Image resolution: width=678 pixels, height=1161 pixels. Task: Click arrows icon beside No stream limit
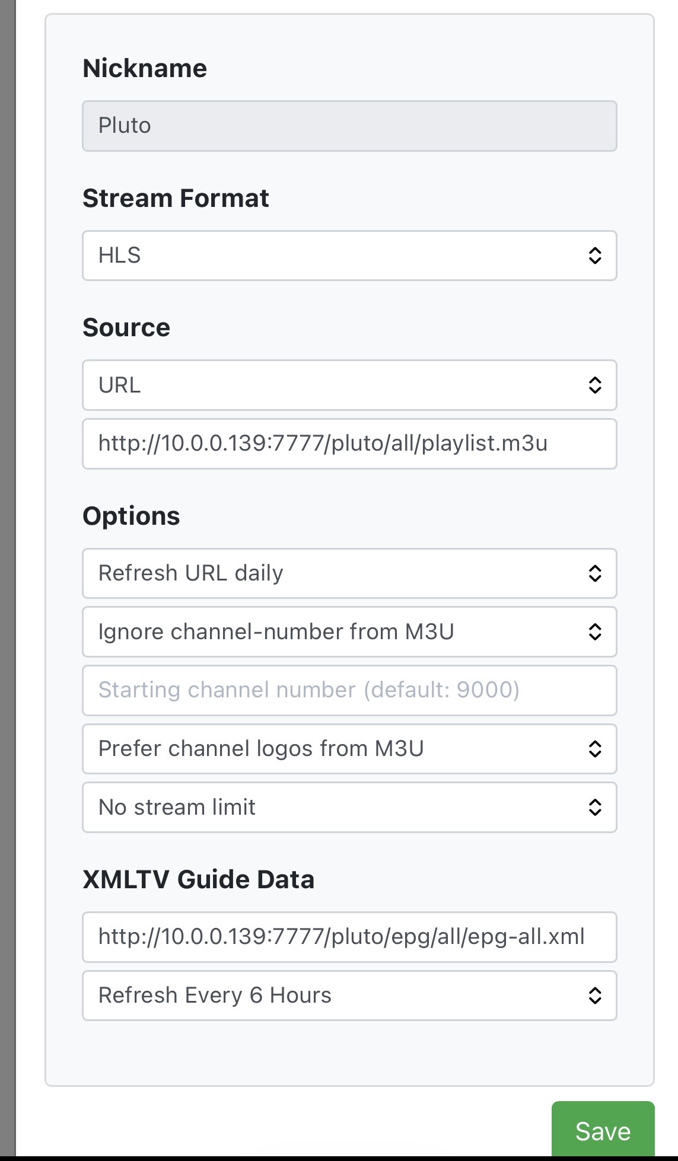pos(594,807)
